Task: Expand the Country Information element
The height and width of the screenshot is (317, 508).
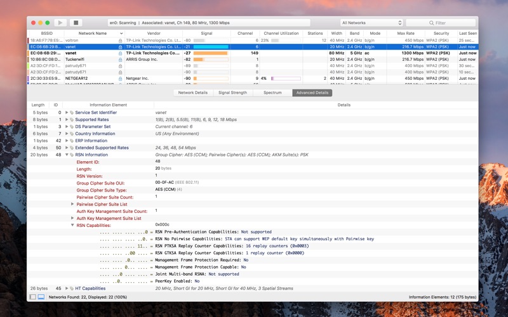Action: tap(67, 134)
